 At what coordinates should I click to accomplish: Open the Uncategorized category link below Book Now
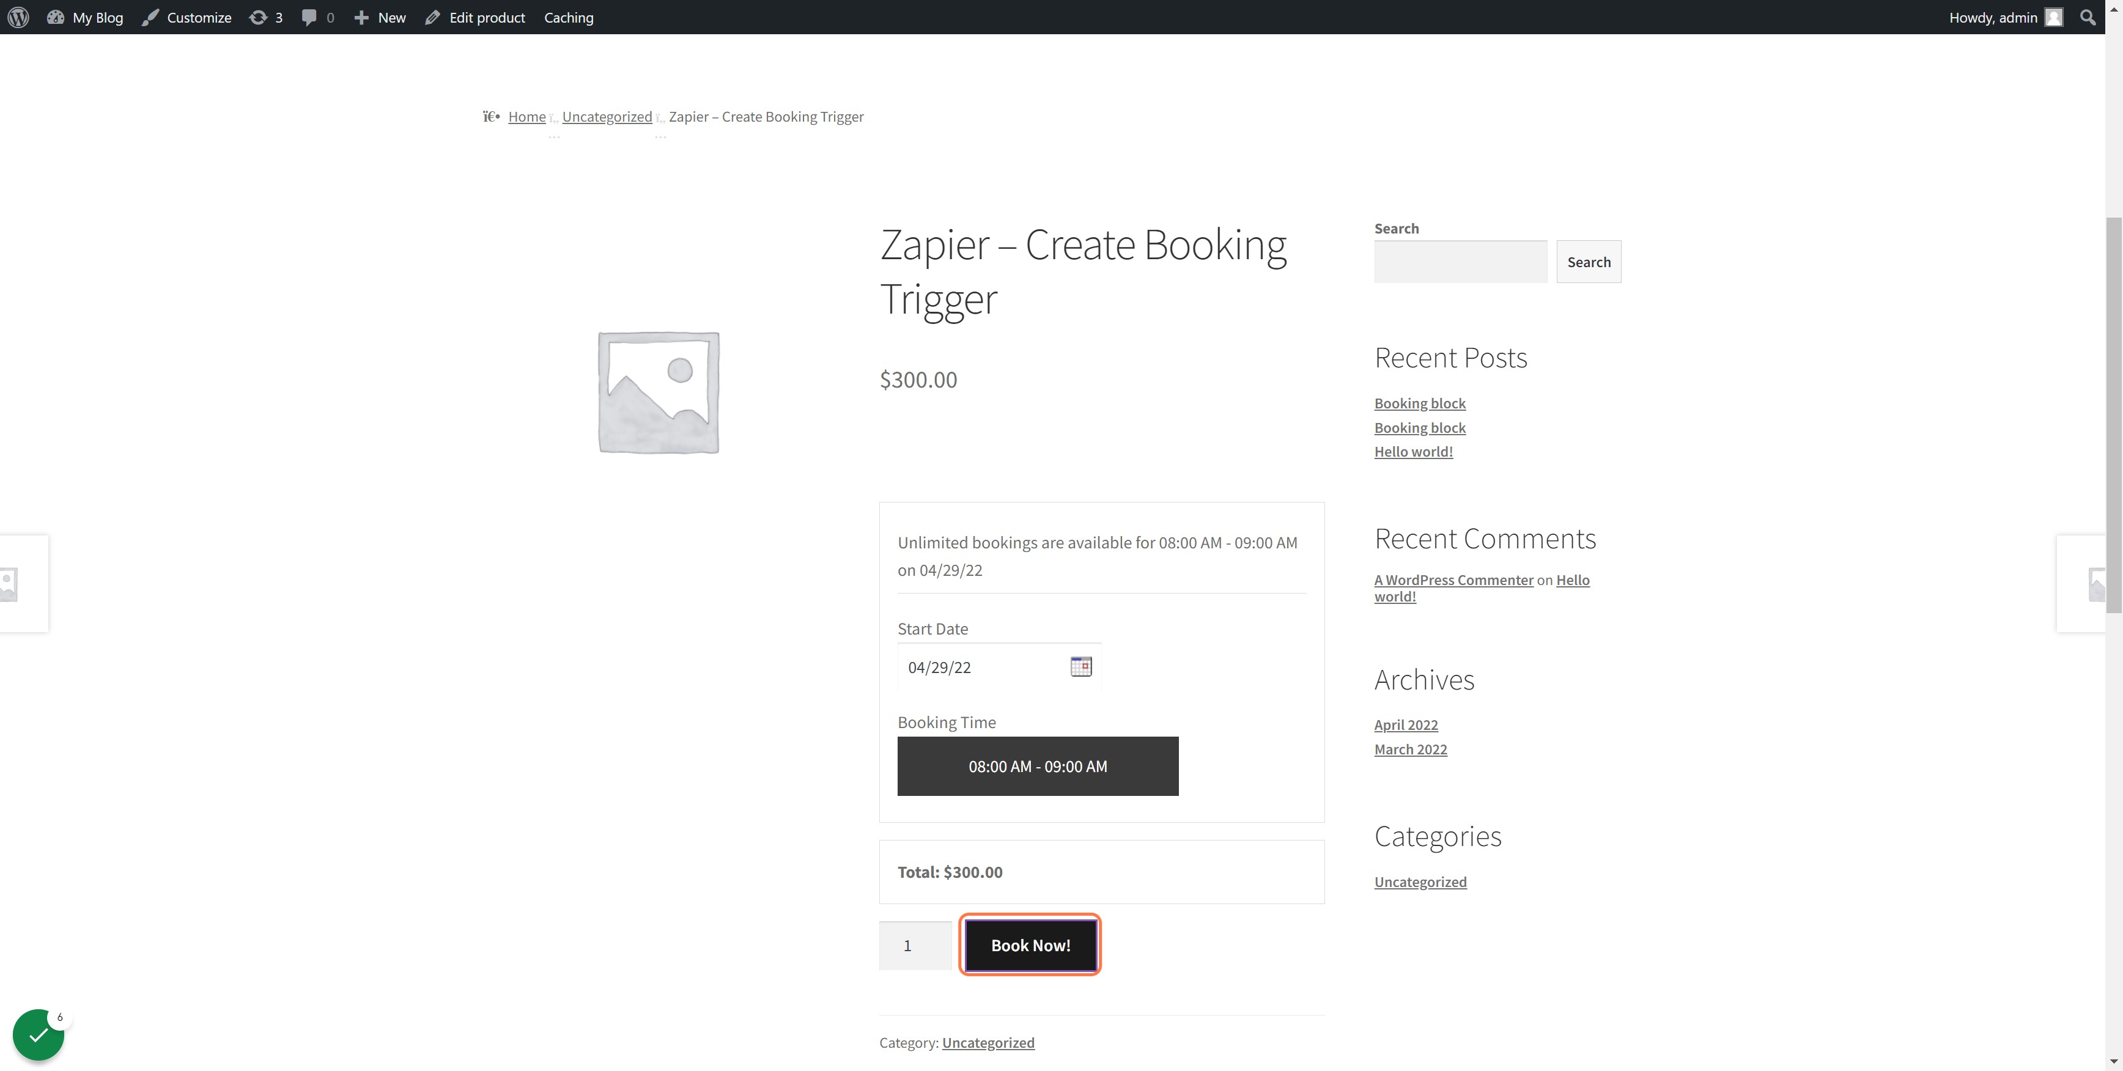988,1042
